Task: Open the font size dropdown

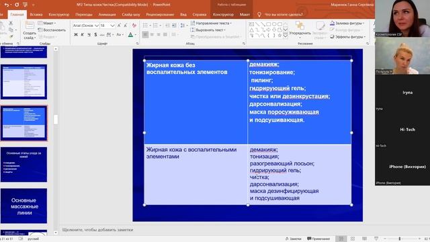Action: (x=112, y=26)
